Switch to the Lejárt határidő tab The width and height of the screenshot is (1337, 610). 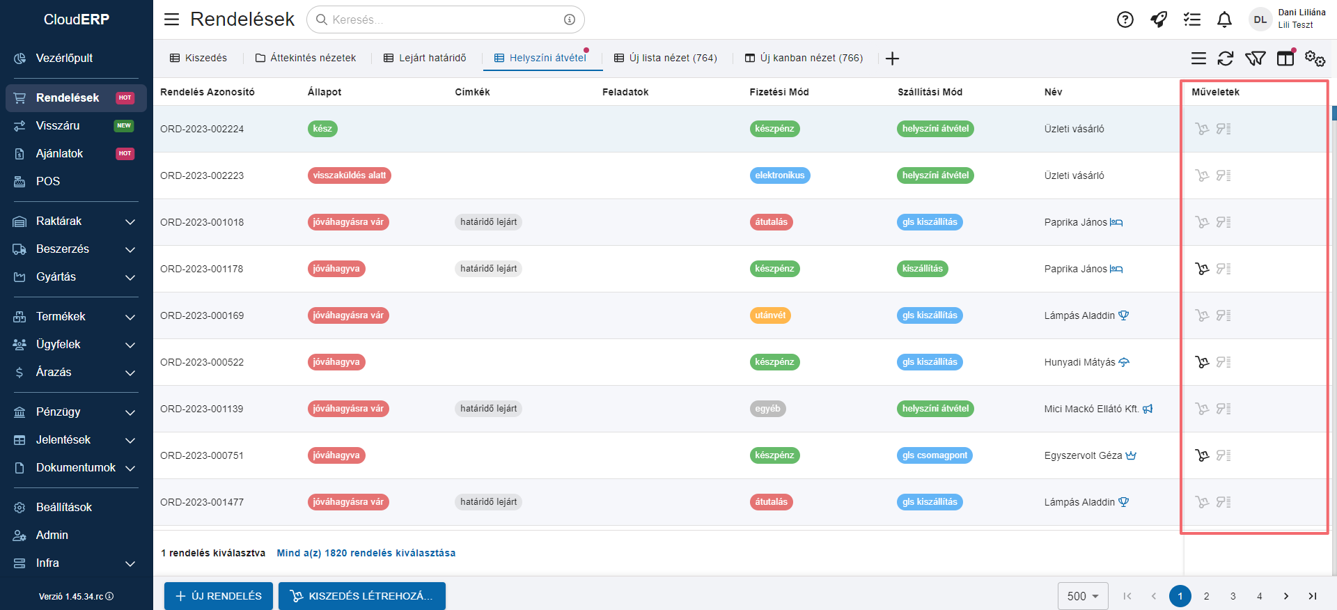pos(425,58)
